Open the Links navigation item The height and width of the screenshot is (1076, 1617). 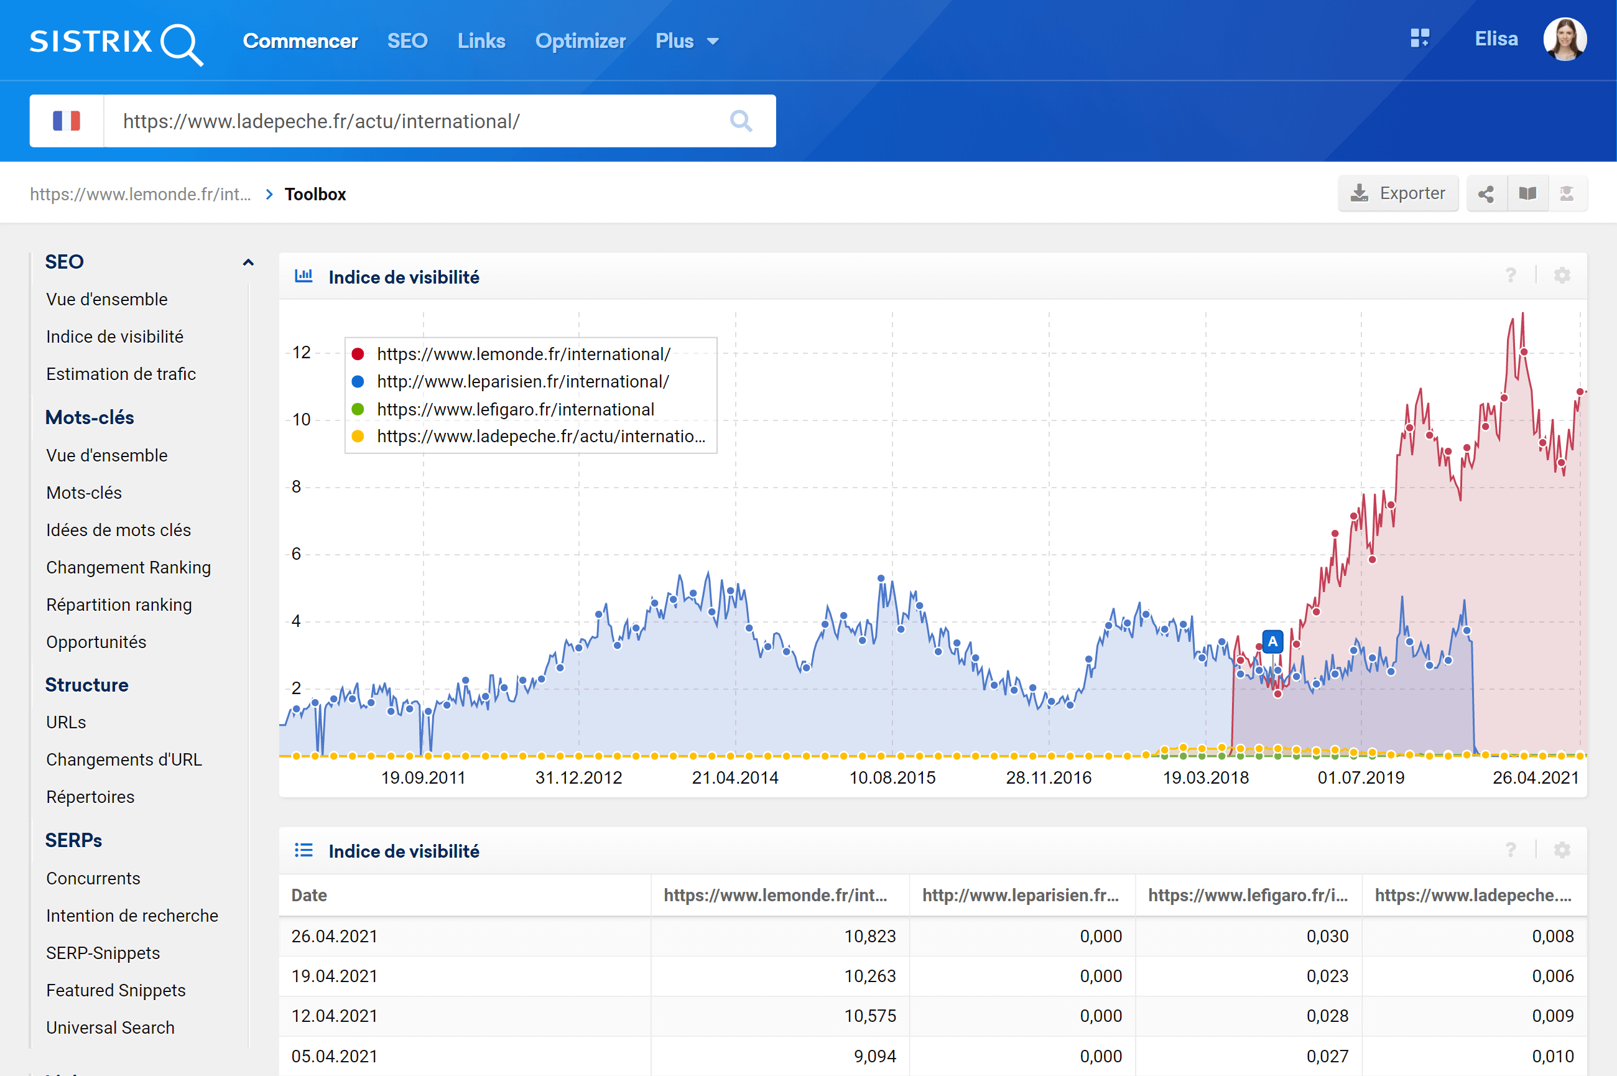click(481, 41)
